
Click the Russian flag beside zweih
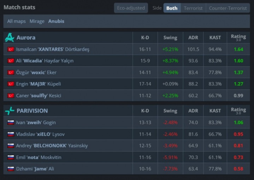click(x=11, y=122)
